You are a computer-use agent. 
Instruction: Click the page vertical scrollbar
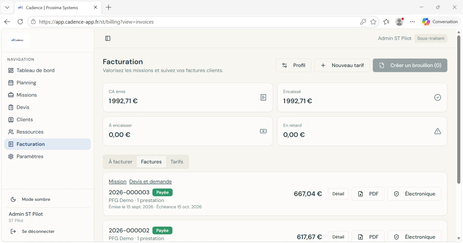point(459,109)
